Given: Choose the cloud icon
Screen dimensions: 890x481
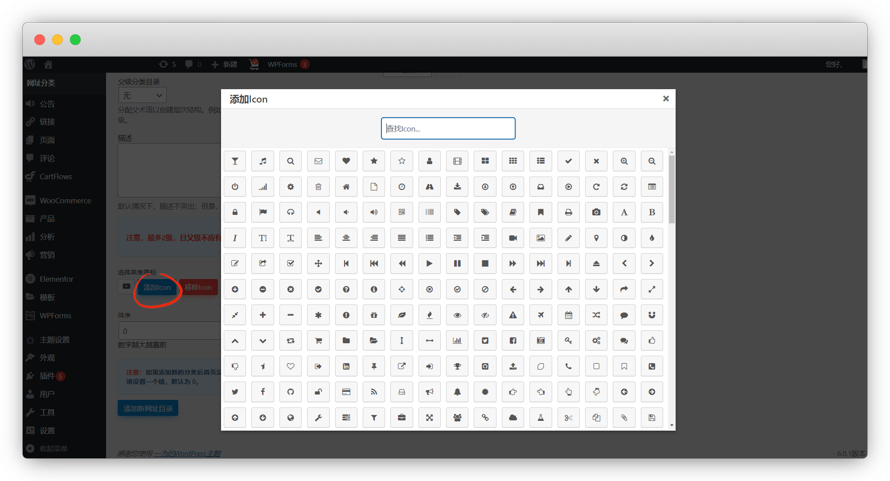Looking at the screenshot, I should pyautogui.click(x=513, y=418).
